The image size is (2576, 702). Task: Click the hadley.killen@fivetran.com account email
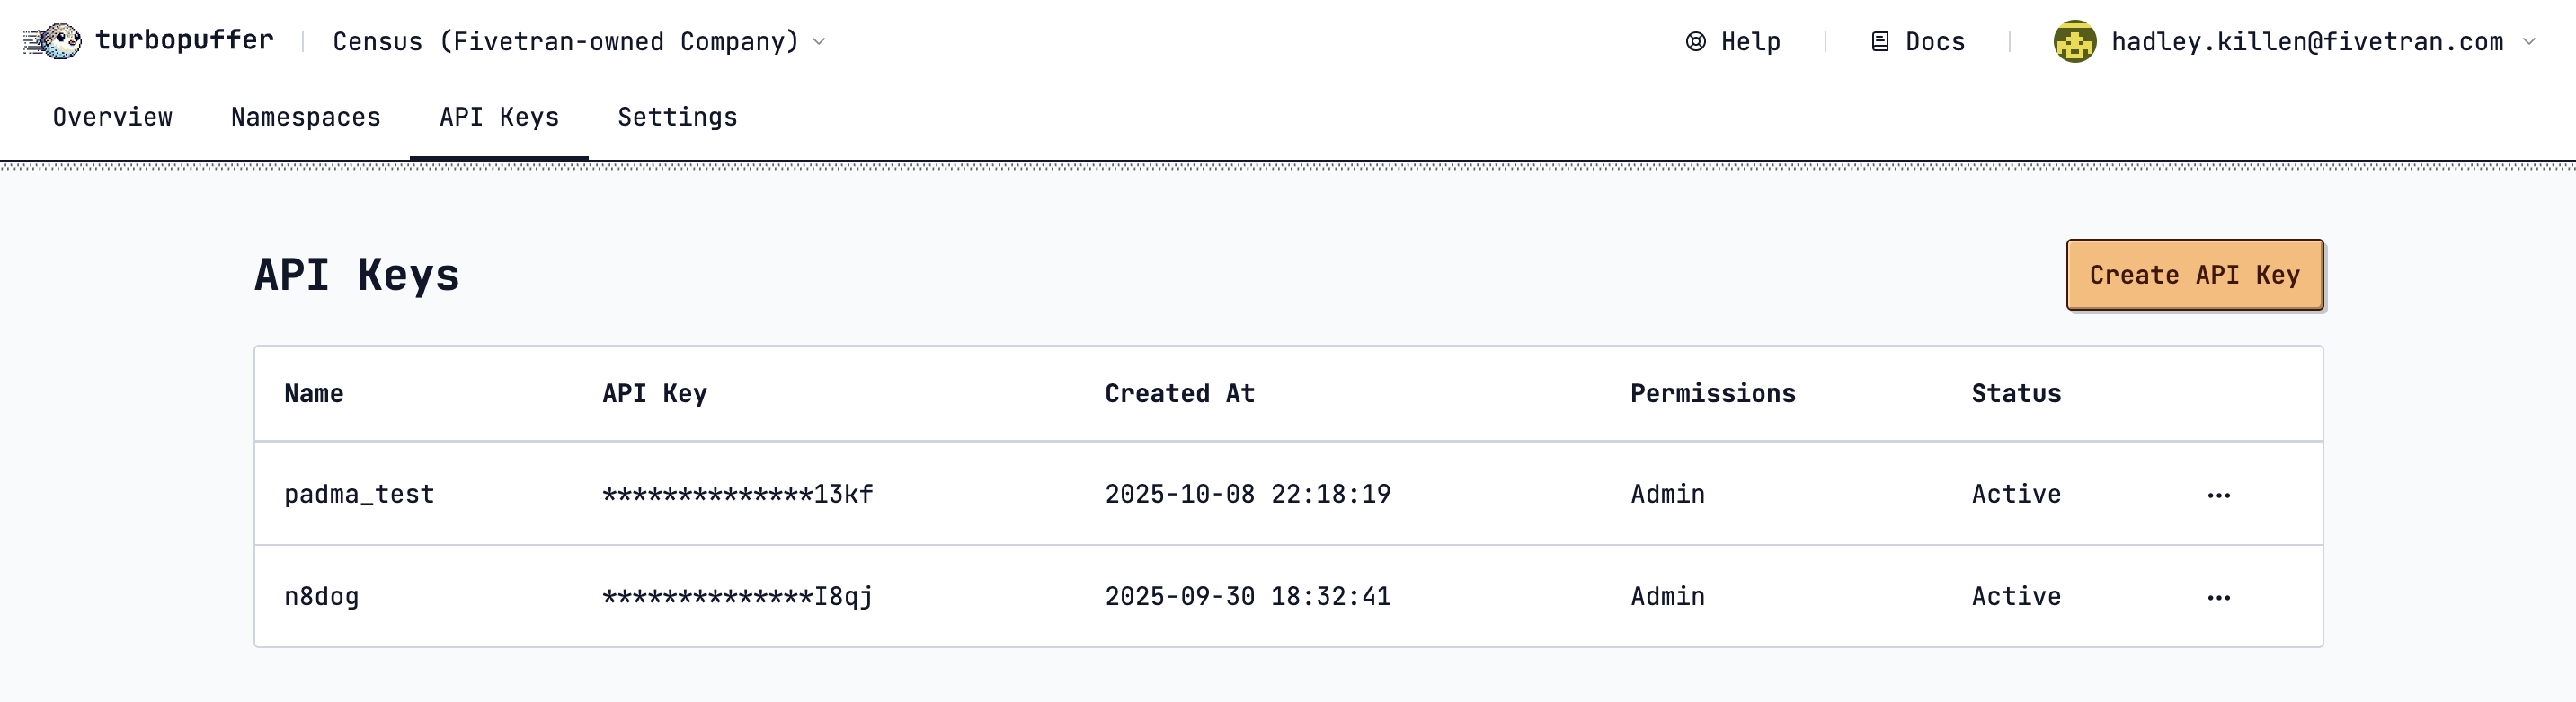(2306, 42)
